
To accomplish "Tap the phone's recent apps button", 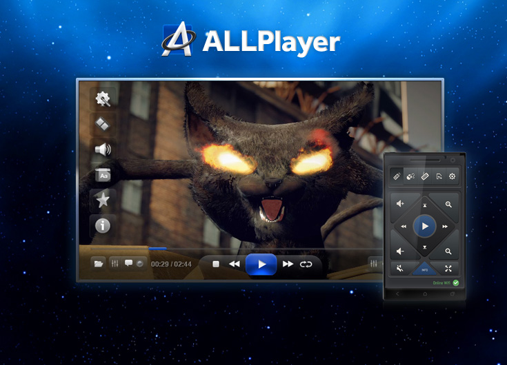I will [x=453, y=293].
